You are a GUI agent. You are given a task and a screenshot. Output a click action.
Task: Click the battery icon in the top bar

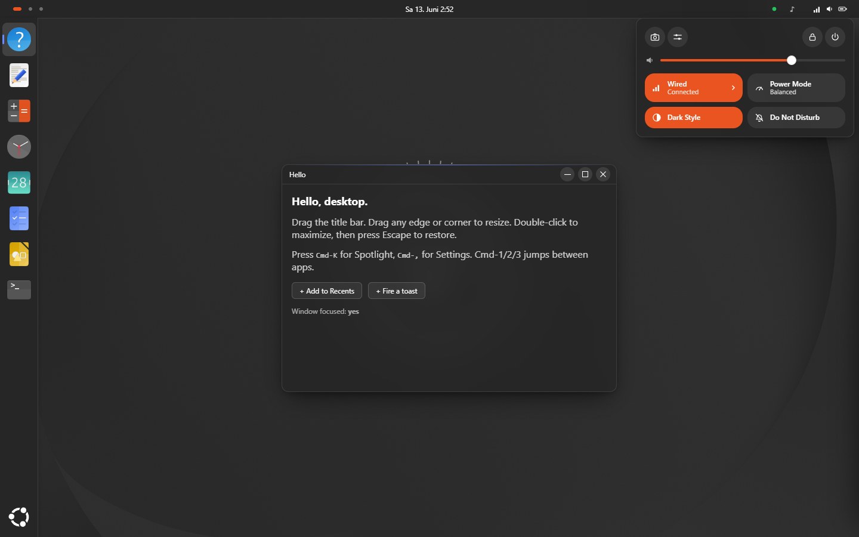(842, 9)
